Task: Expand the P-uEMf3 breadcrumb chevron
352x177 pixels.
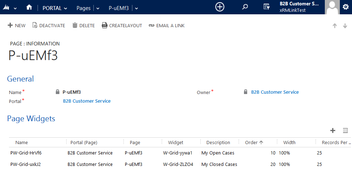Action: coord(137,9)
